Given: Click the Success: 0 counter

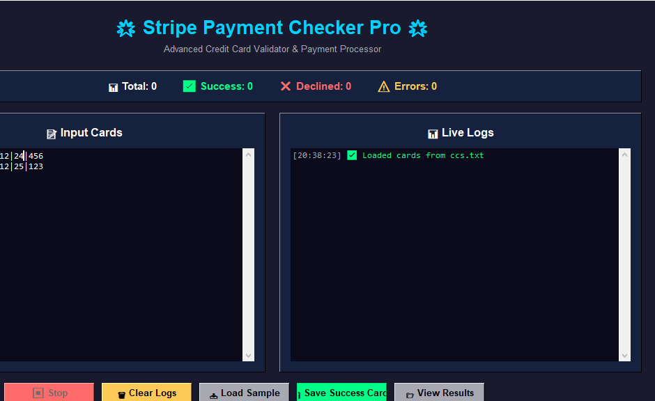Looking at the screenshot, I should point(218,86).
